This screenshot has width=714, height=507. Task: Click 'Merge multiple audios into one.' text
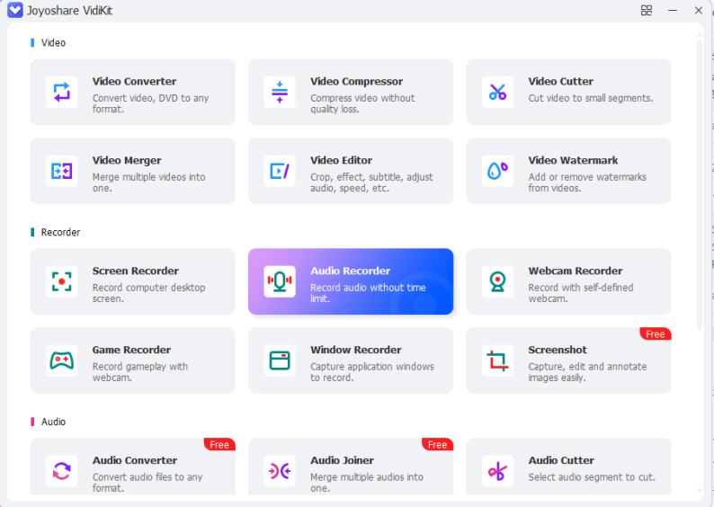[367, 483]
